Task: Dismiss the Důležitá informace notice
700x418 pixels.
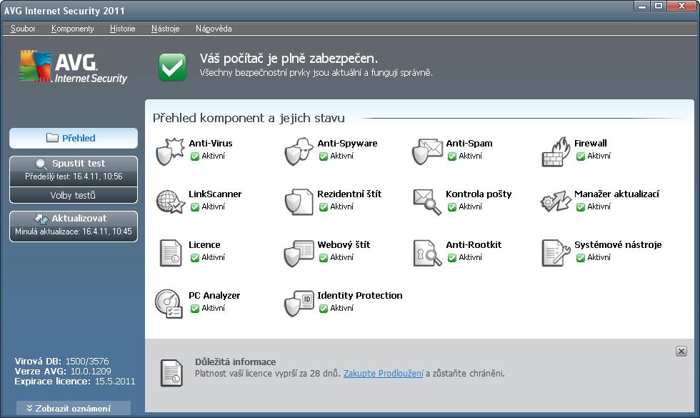Action: point(681,351)
